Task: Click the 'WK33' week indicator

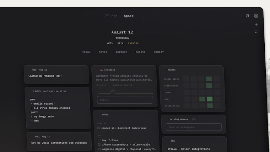Action: [x=110, y=43]
